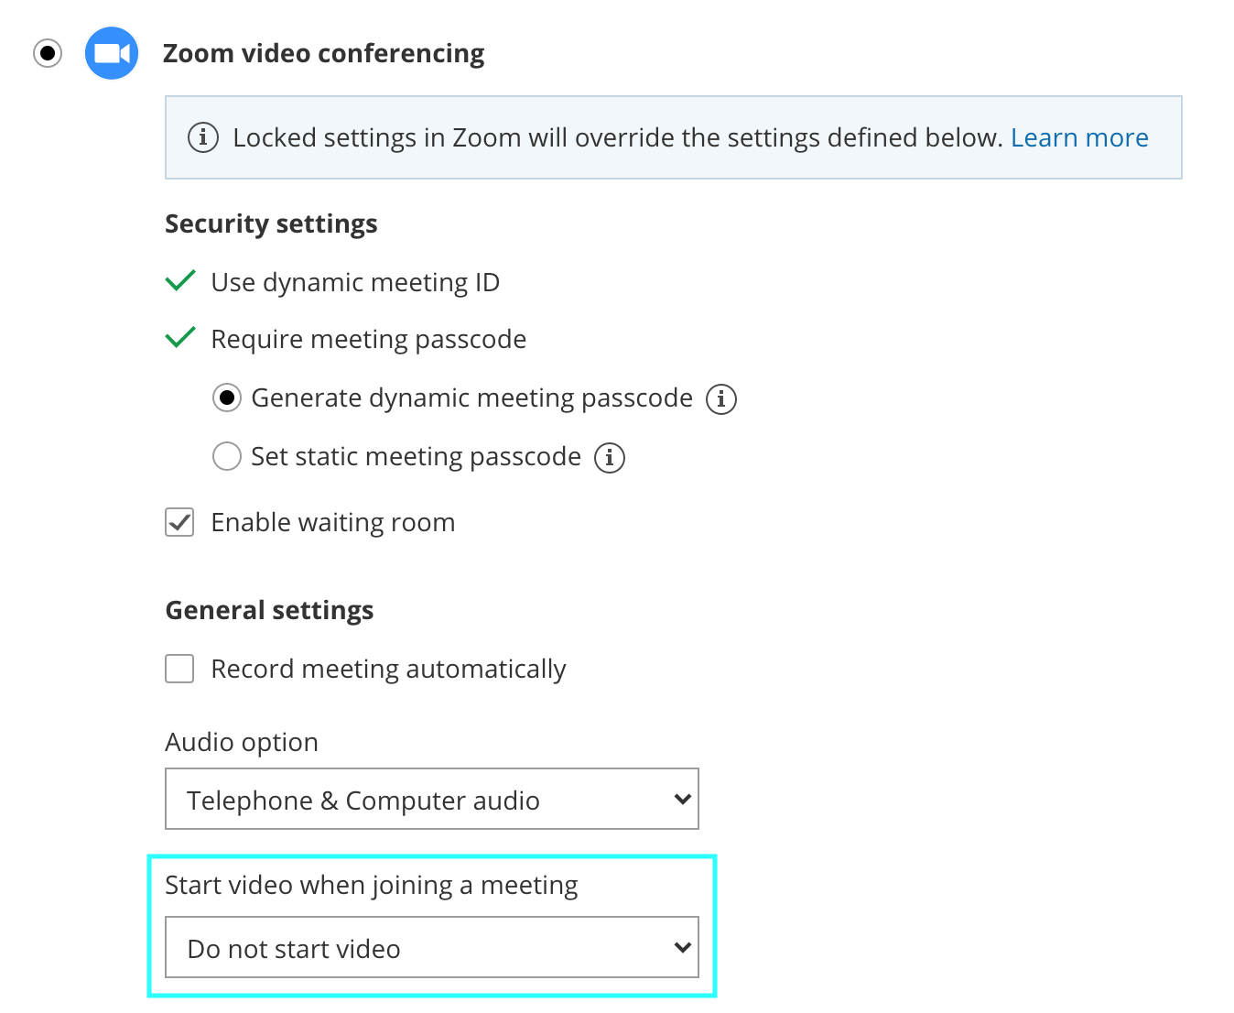Click the Record meeting automatically label

coord(388,669)
